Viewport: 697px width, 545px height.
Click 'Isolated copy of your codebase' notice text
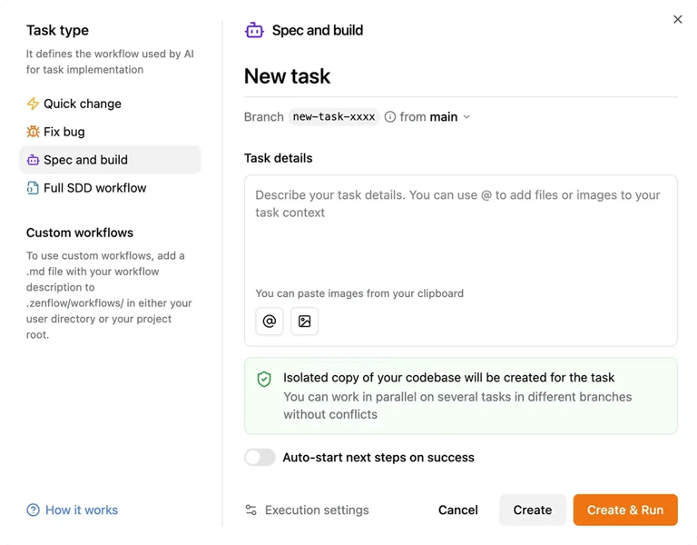pyautogui.click(x=449, y=378)
